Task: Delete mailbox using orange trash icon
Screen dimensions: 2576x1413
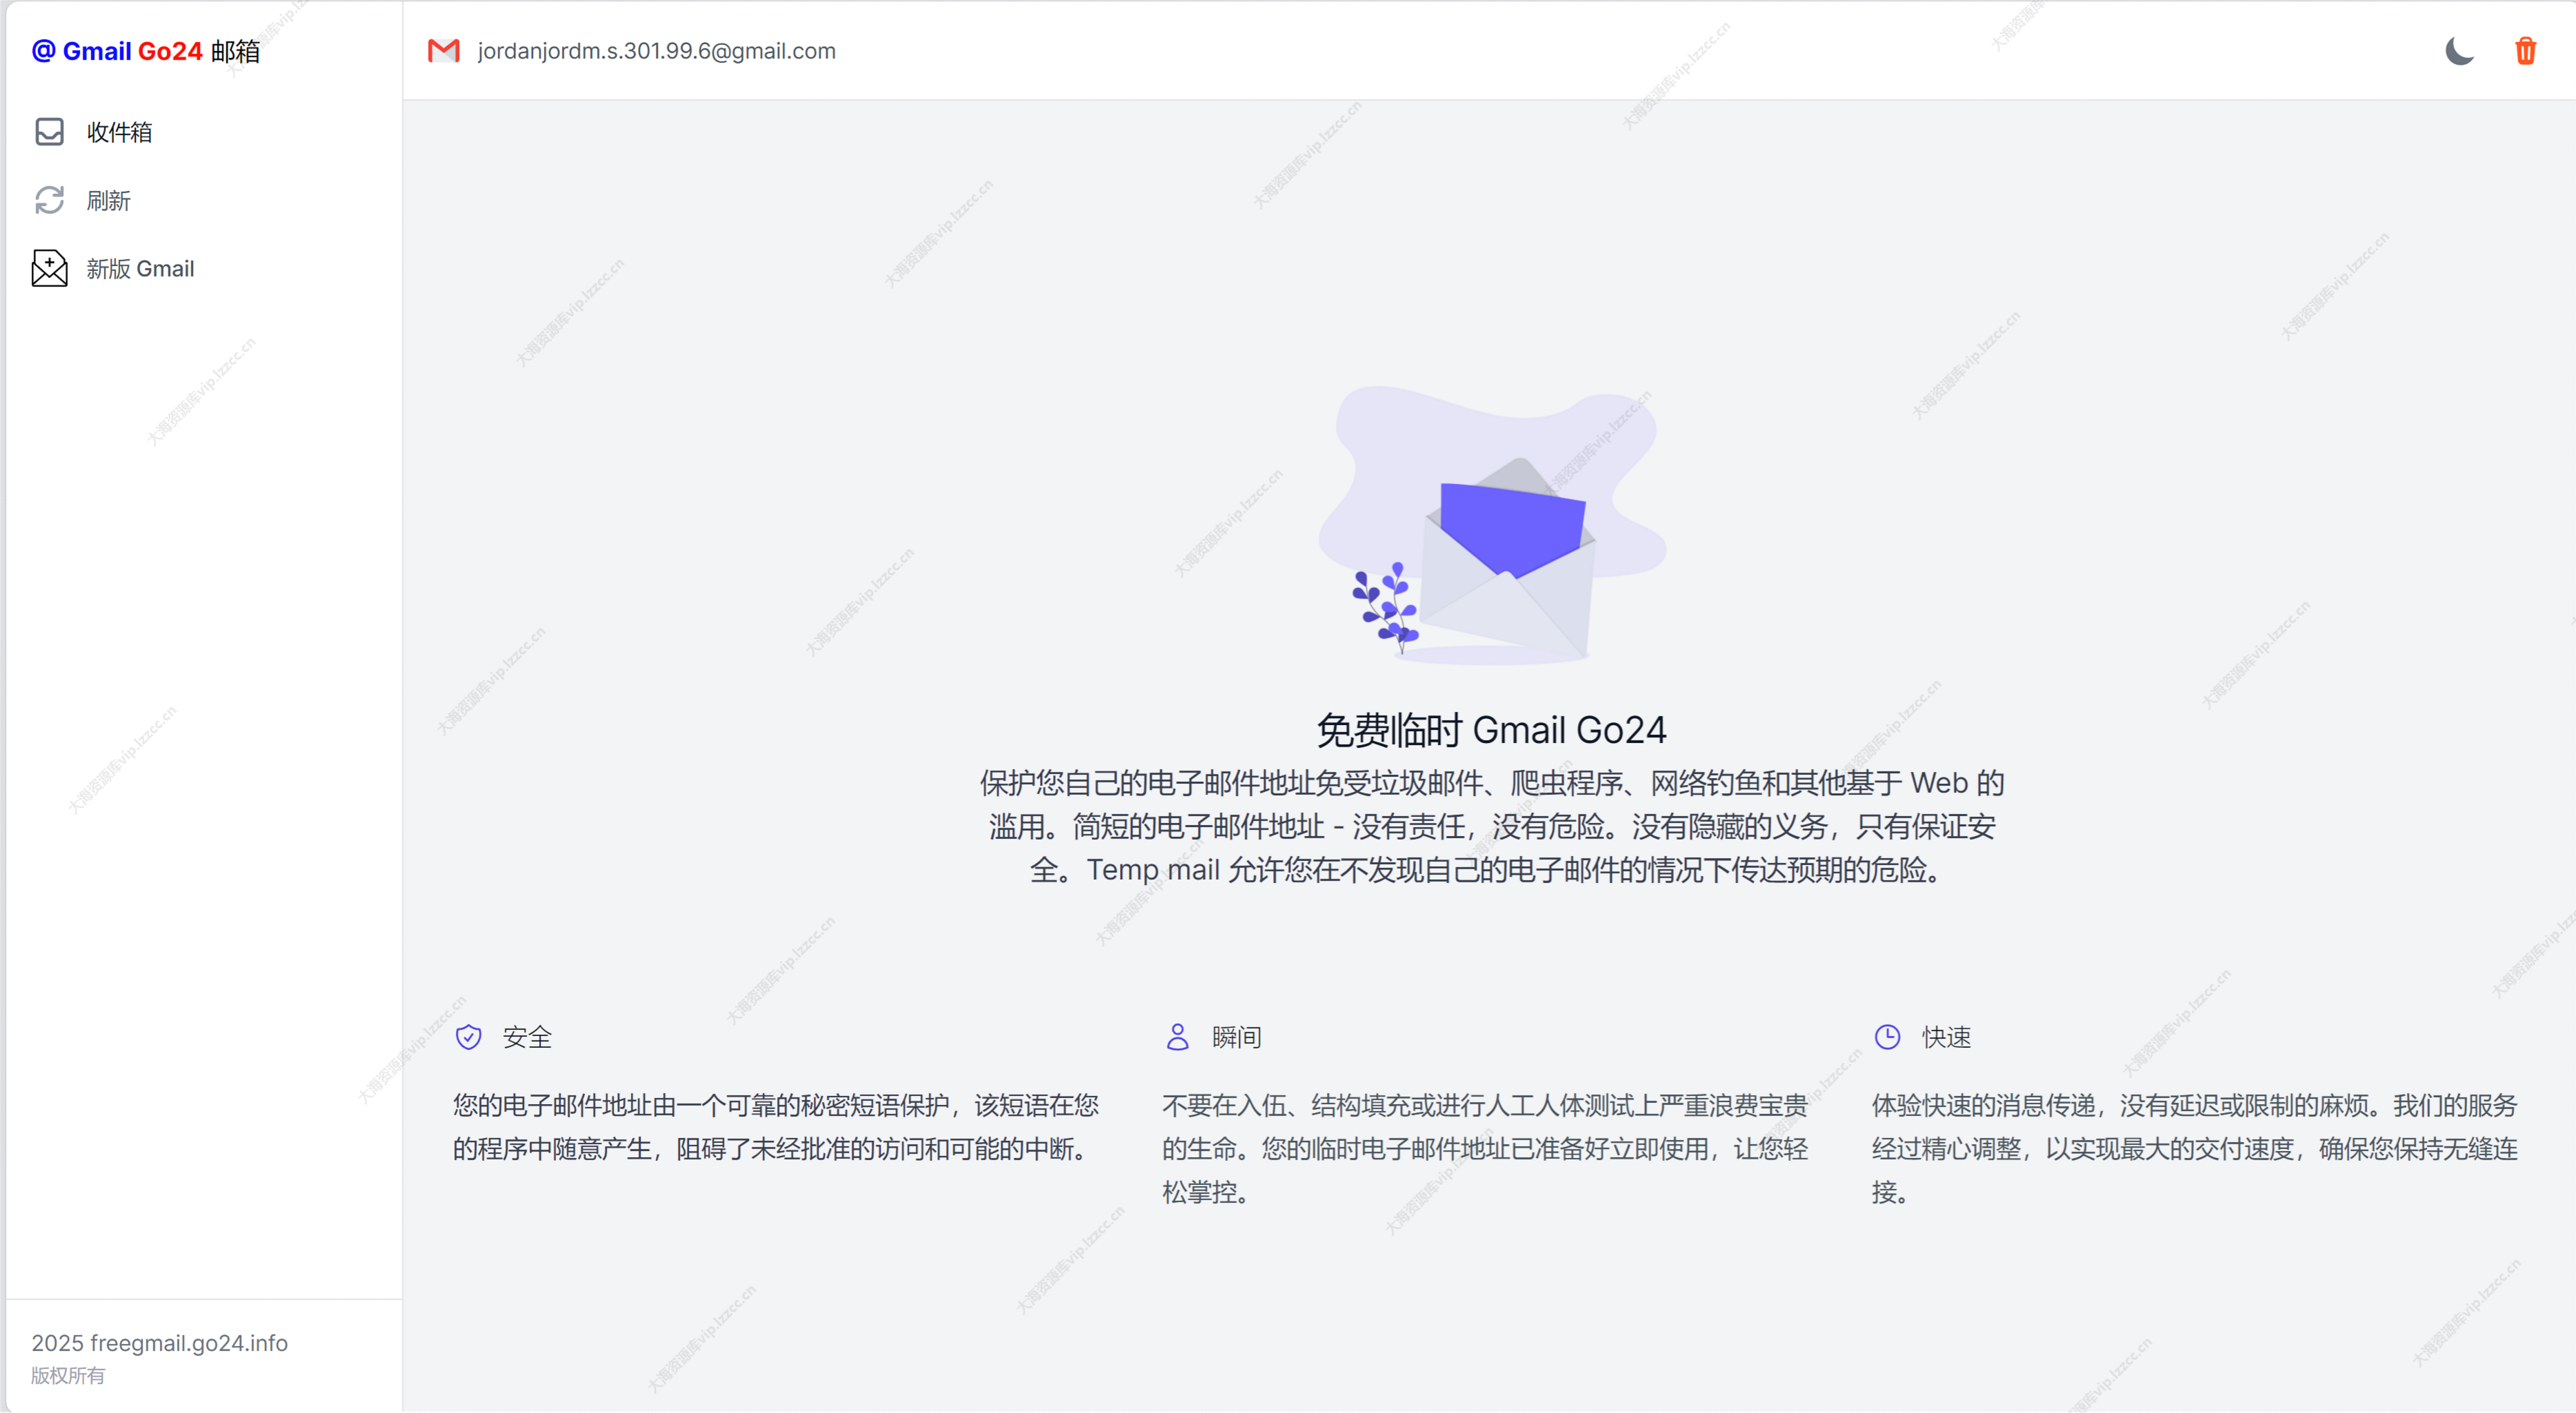Action: tap(2525, 50)
